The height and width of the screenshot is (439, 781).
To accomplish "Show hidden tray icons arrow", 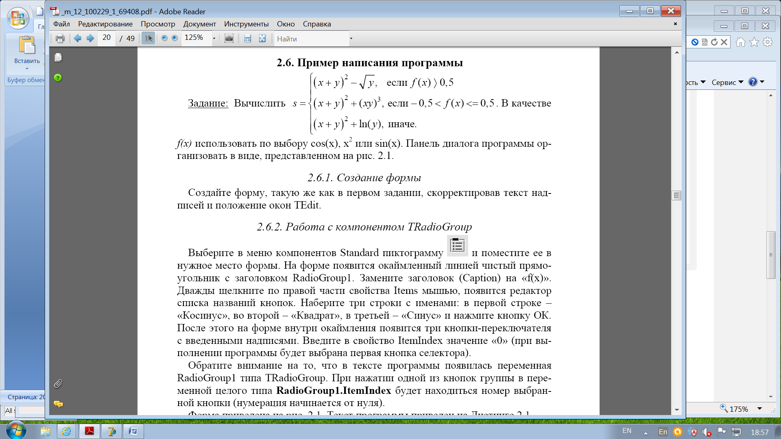I will tap(646, 433).
